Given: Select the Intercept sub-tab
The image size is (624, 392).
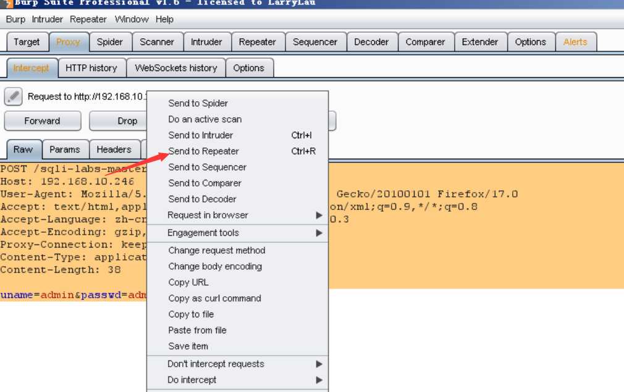Looking at the screenshot, I should click(x=32, y=68).
